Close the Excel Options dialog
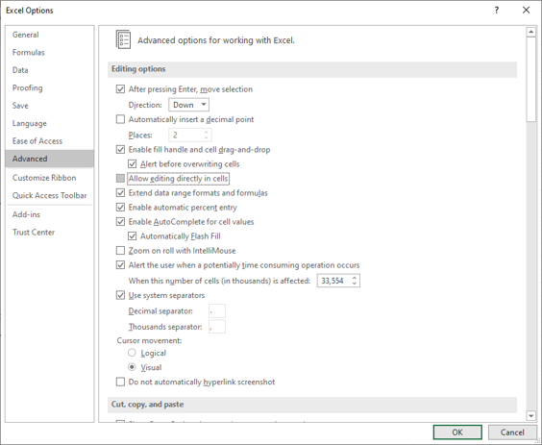The height and width of the screenshot is (445, 542). coord(526,10)
